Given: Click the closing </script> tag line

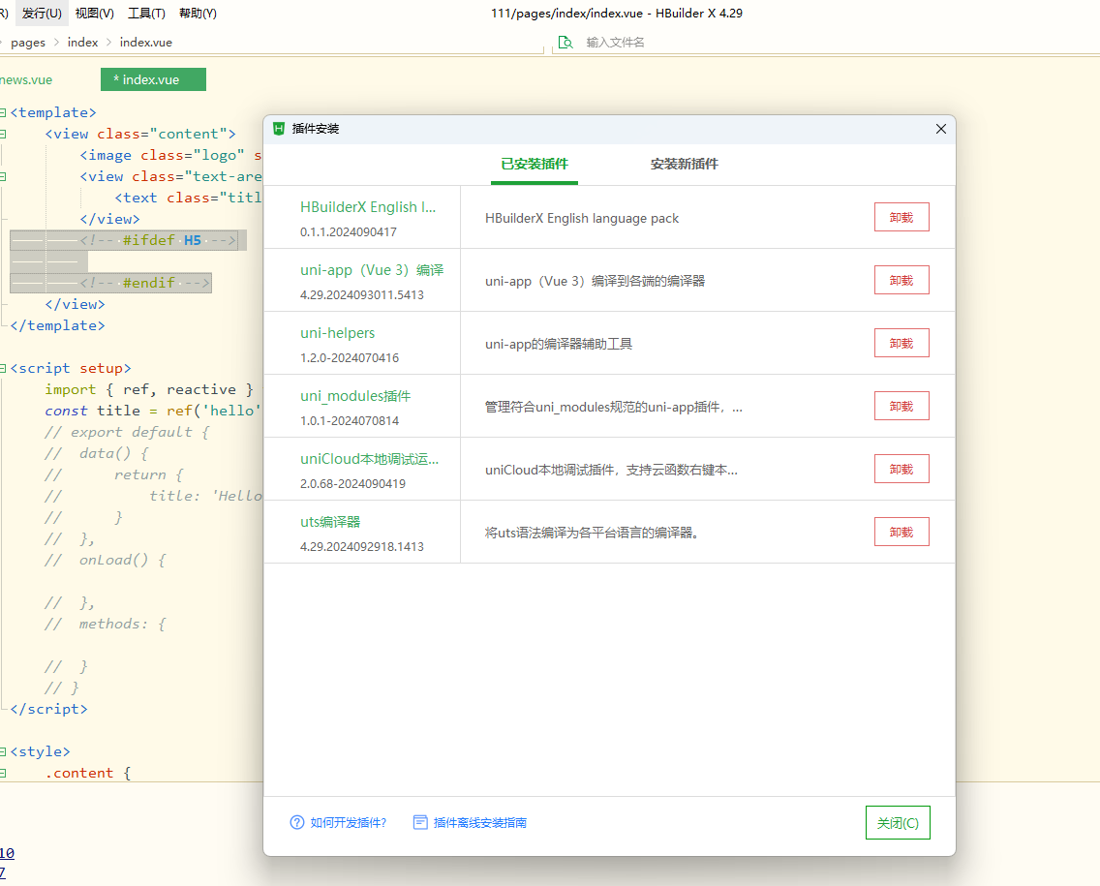Looking at the screenshot, I should [49, 709].
